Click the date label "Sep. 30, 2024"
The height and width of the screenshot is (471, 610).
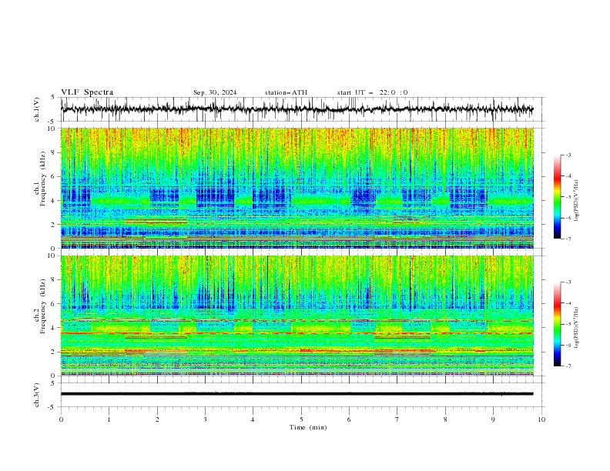point(215,92)
